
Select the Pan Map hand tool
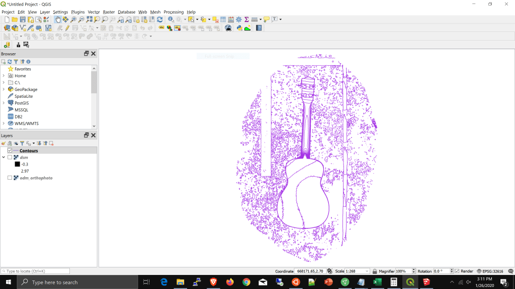[x=58, y=20]
